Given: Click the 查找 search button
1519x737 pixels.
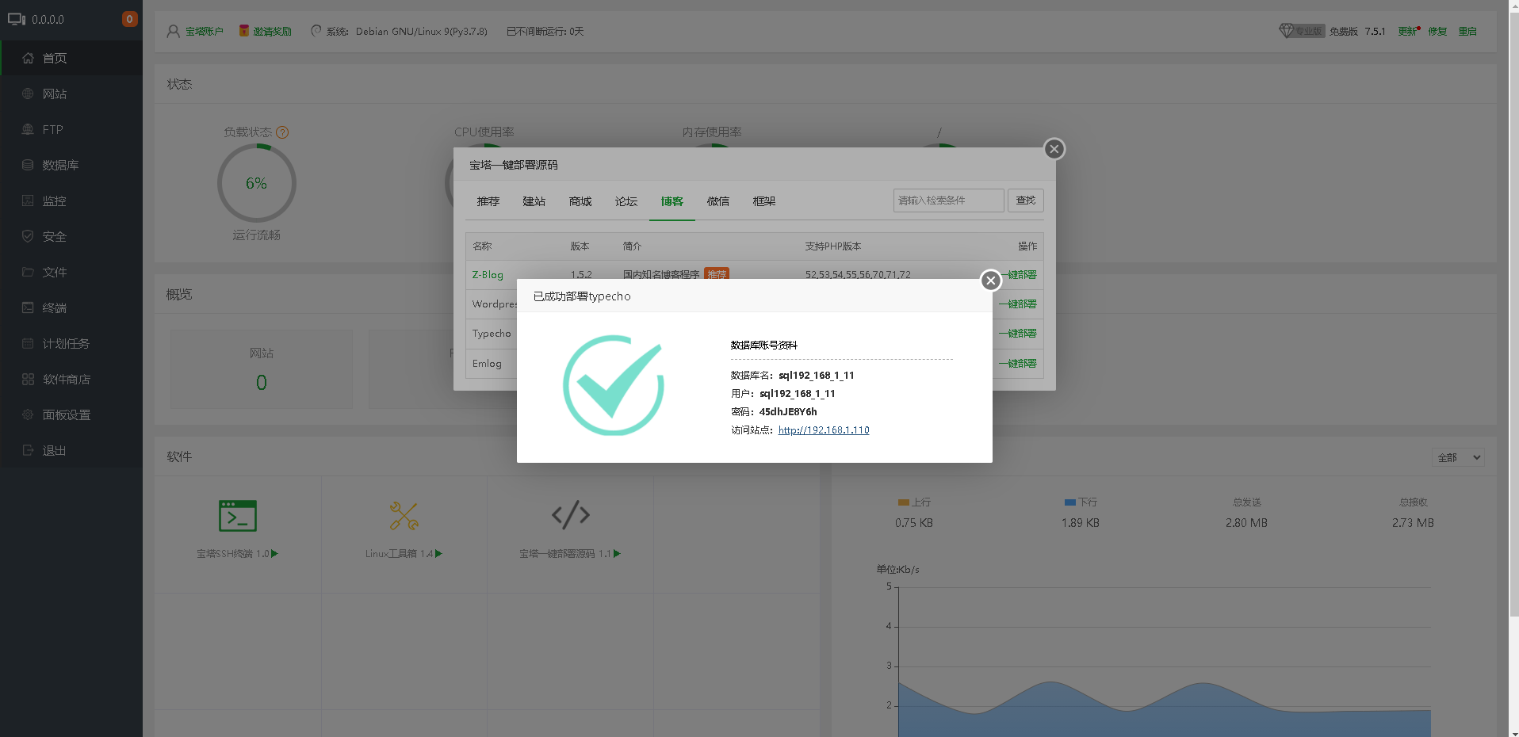Looking at the screenshot, I should [x=1026, y=200].
